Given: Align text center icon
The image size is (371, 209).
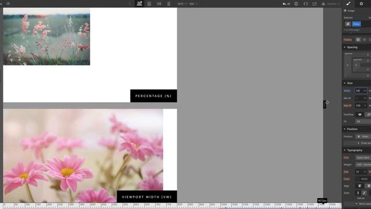Looking at the screenshot, I should point(368,186).
